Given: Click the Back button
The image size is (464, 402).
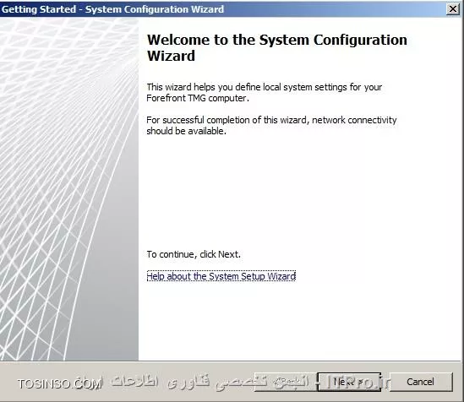Looking at the screenshot, I should coord(285,382).
